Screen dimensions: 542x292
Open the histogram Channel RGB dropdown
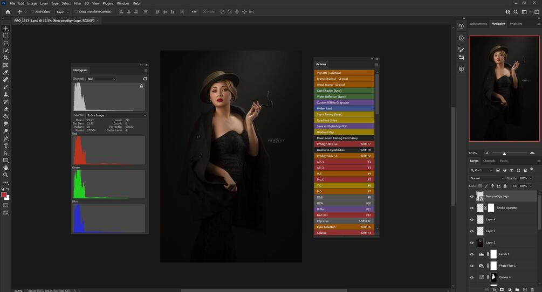(101, 79)
